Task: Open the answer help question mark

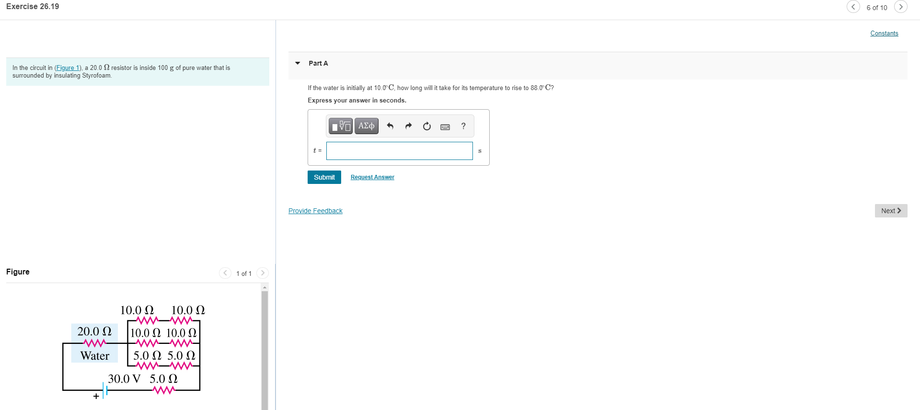Action: (463, 126)
